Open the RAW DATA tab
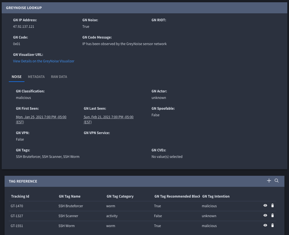 tap(59, 77)
